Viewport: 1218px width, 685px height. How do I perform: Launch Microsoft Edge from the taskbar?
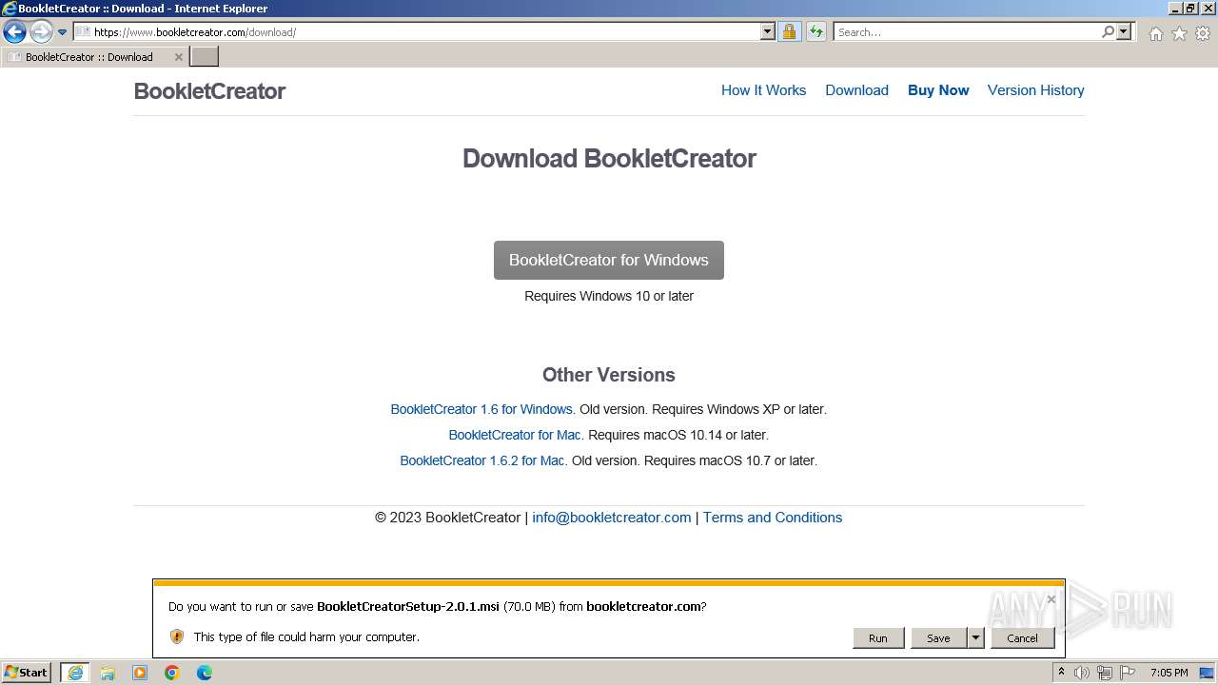[204, 673]
